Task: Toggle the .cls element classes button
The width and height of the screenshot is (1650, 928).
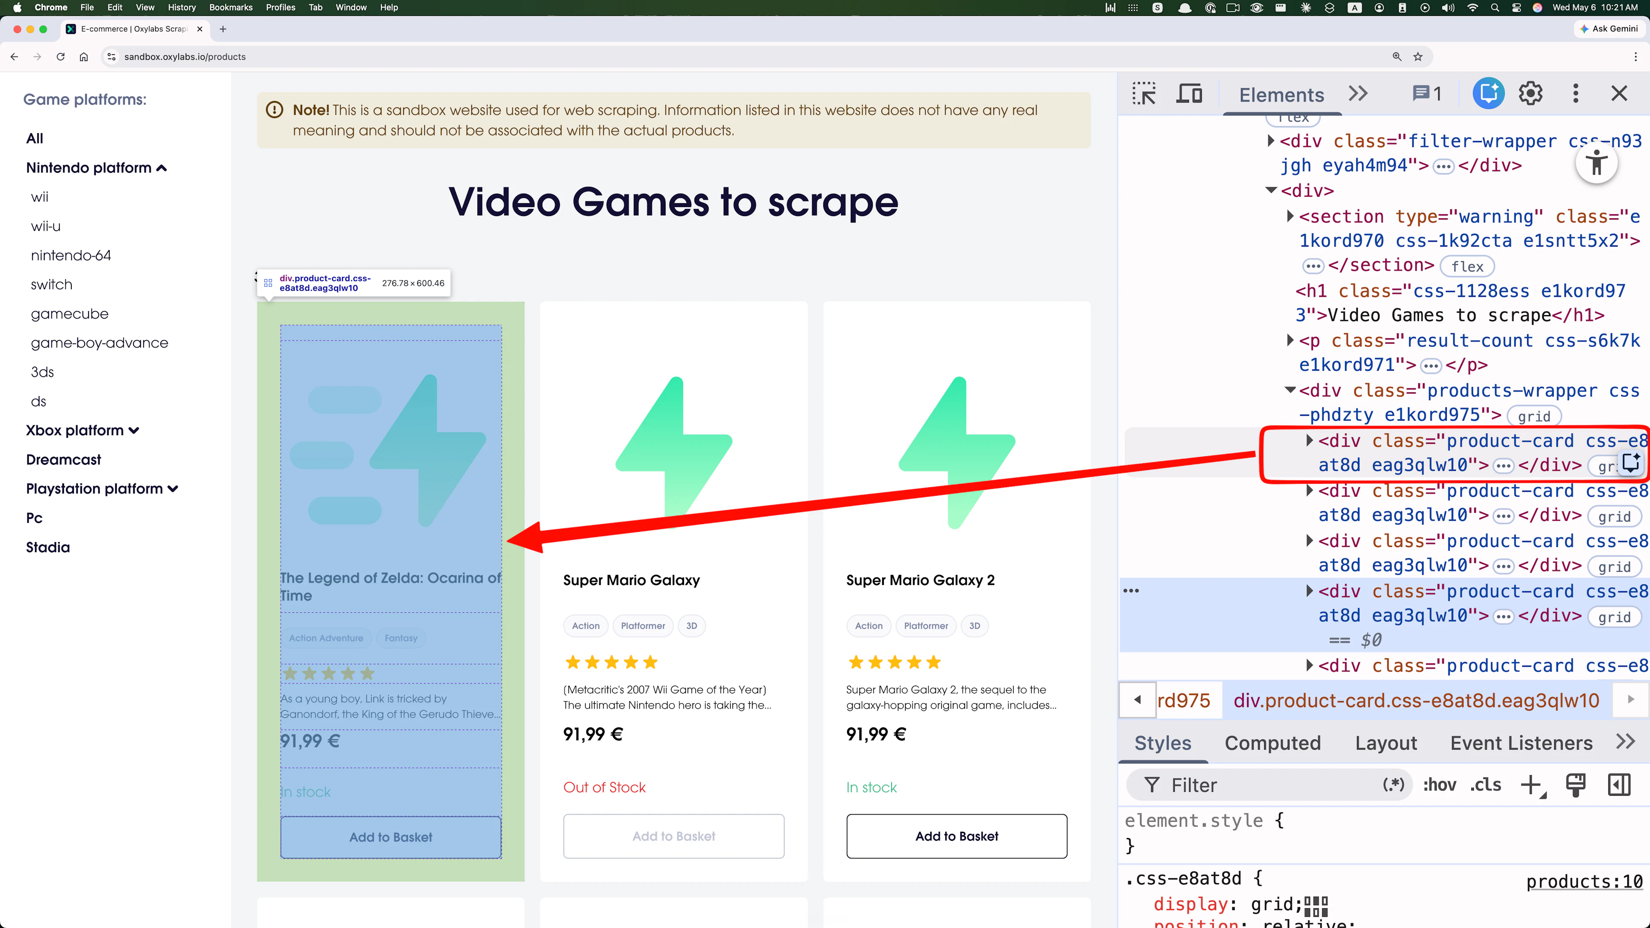Action: pos(1485,785)
